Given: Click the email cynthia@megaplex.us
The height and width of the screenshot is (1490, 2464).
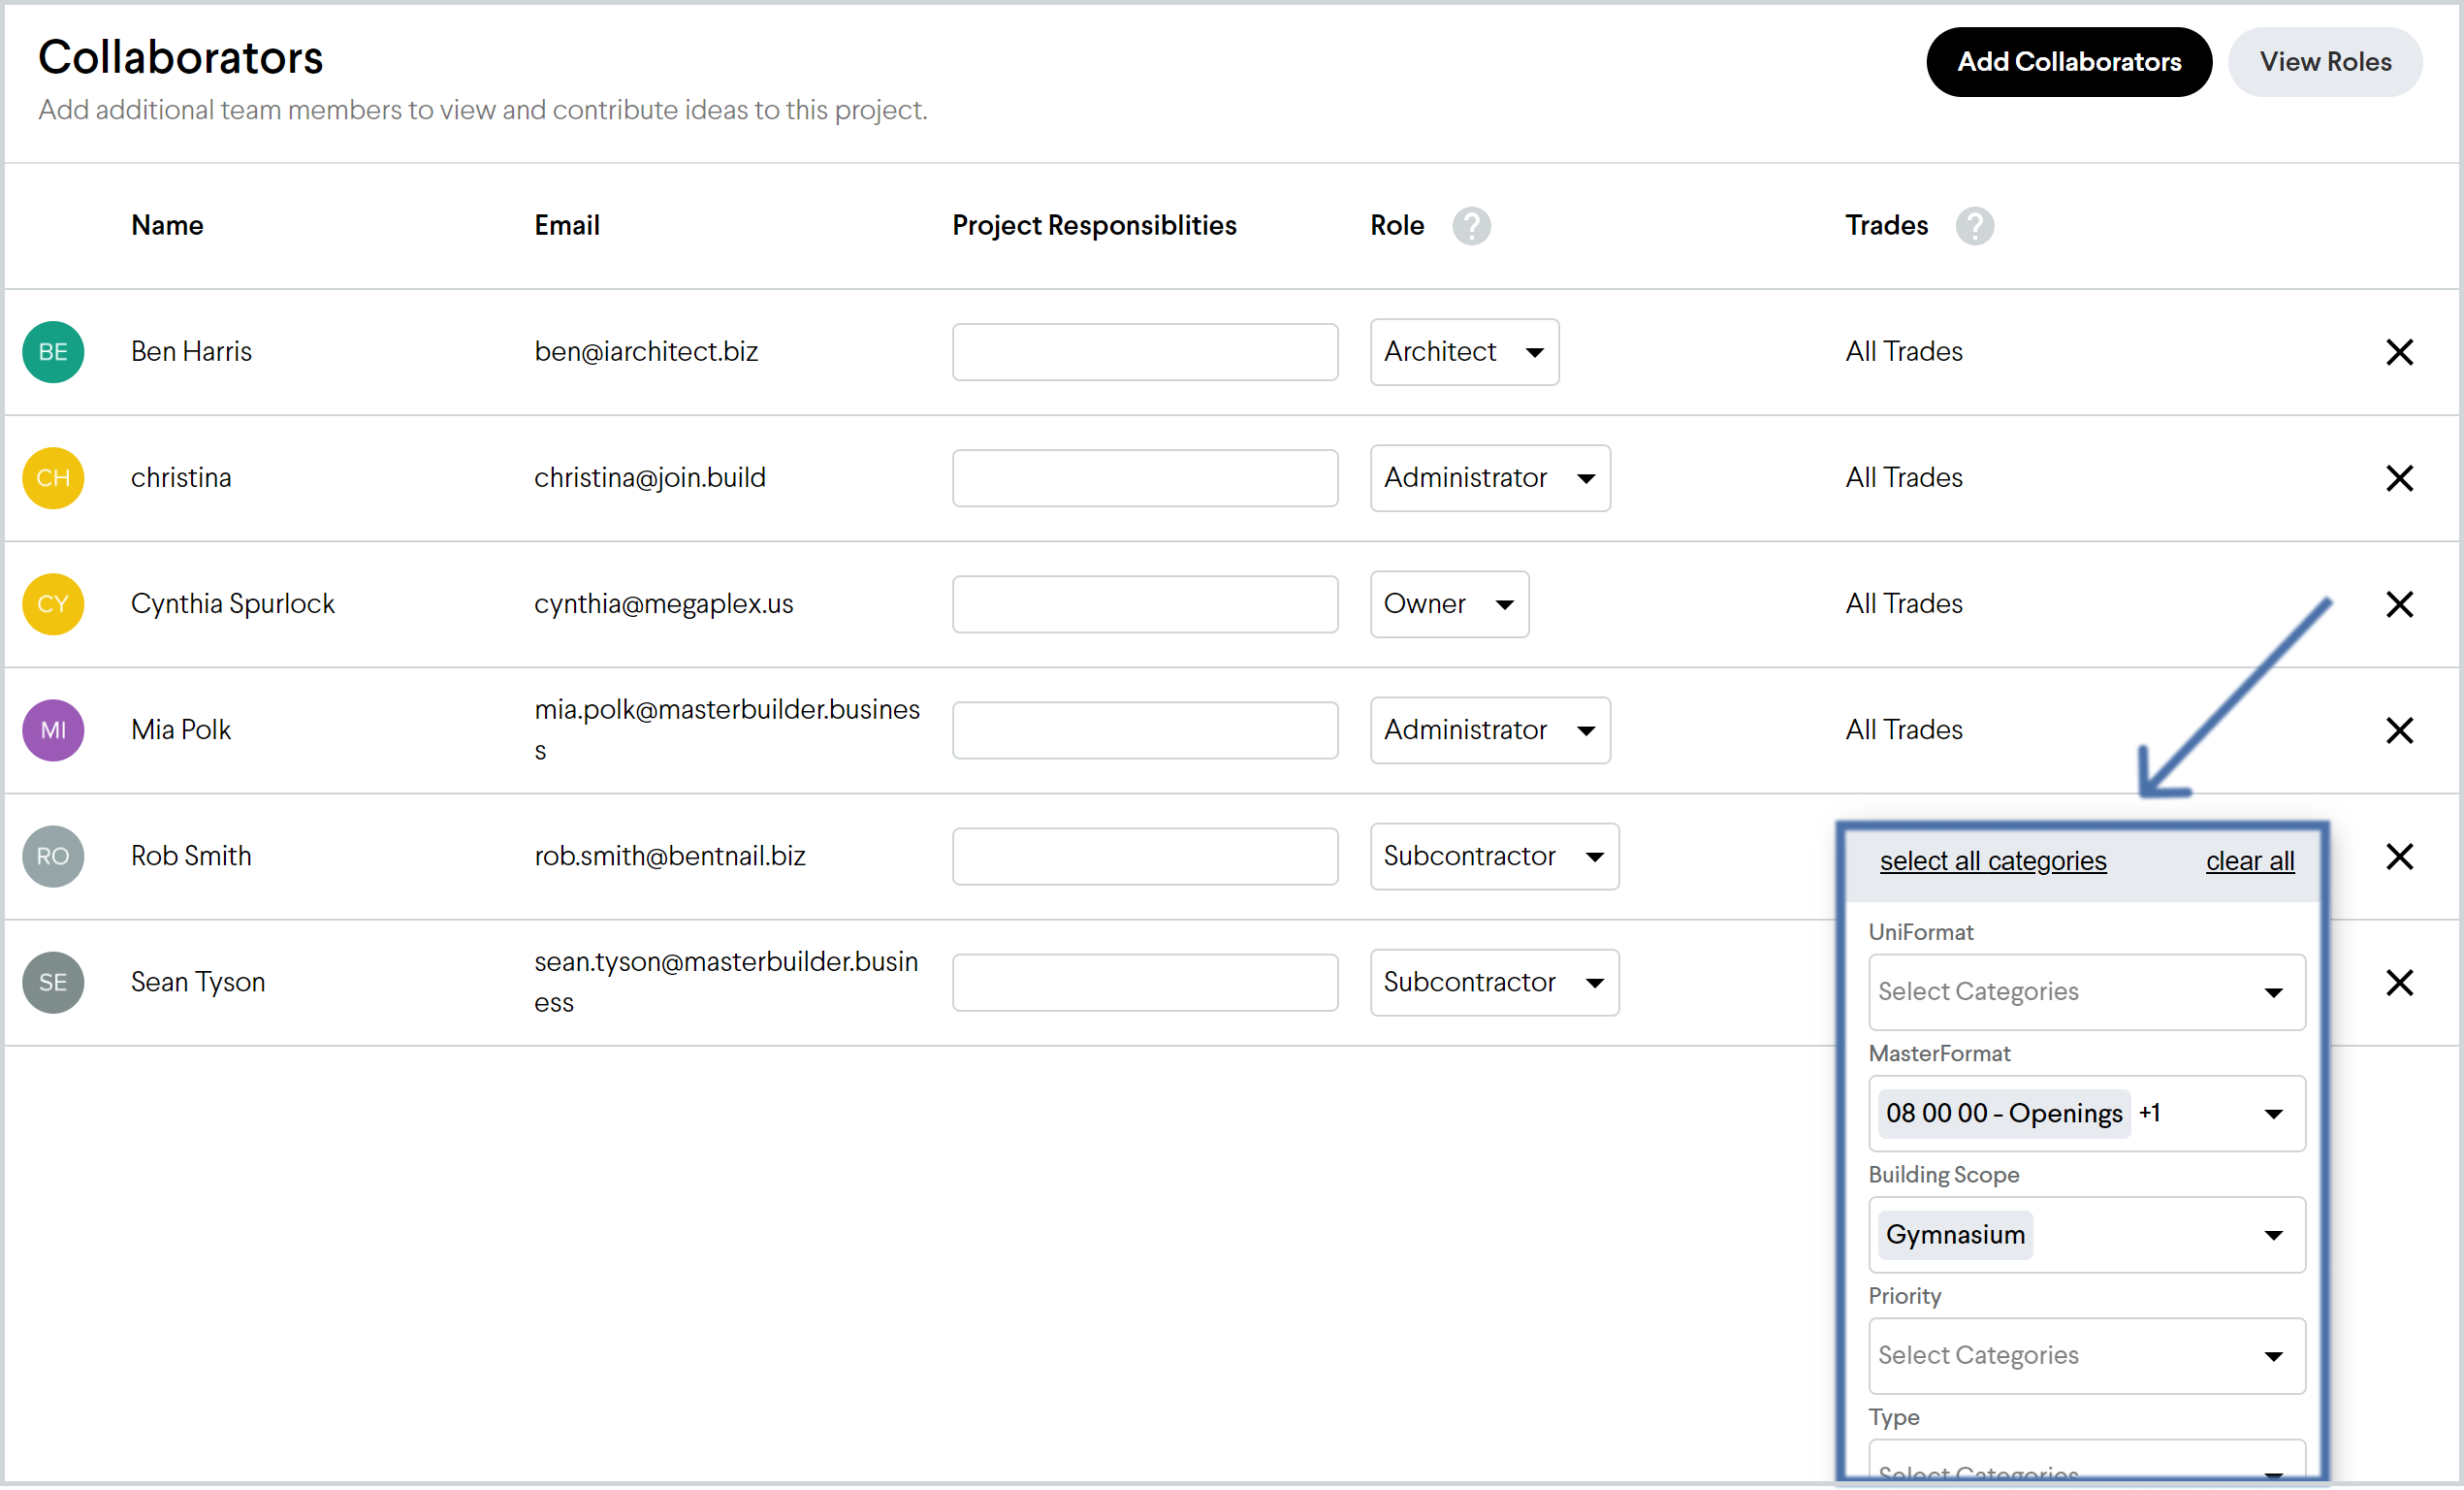Looking at the screenshot, I should coord(664,604).
